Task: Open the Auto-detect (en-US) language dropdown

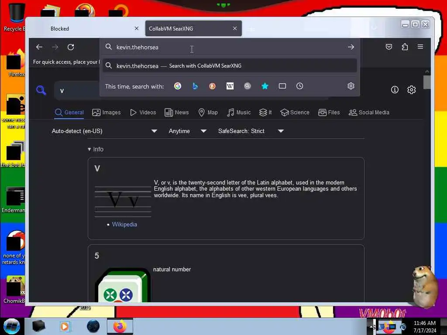Action: pyautogui.click(x=104, y=131)
